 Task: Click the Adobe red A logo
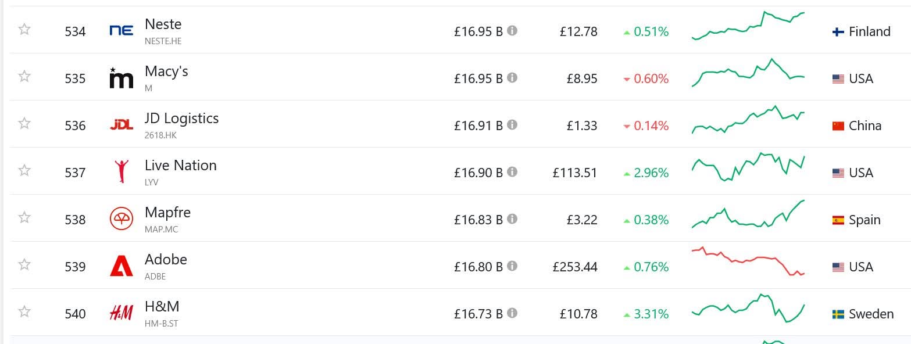tap(121, 266)
